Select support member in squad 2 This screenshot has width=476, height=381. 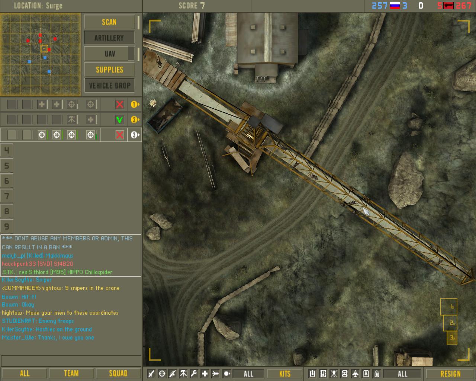coord(72,119)
